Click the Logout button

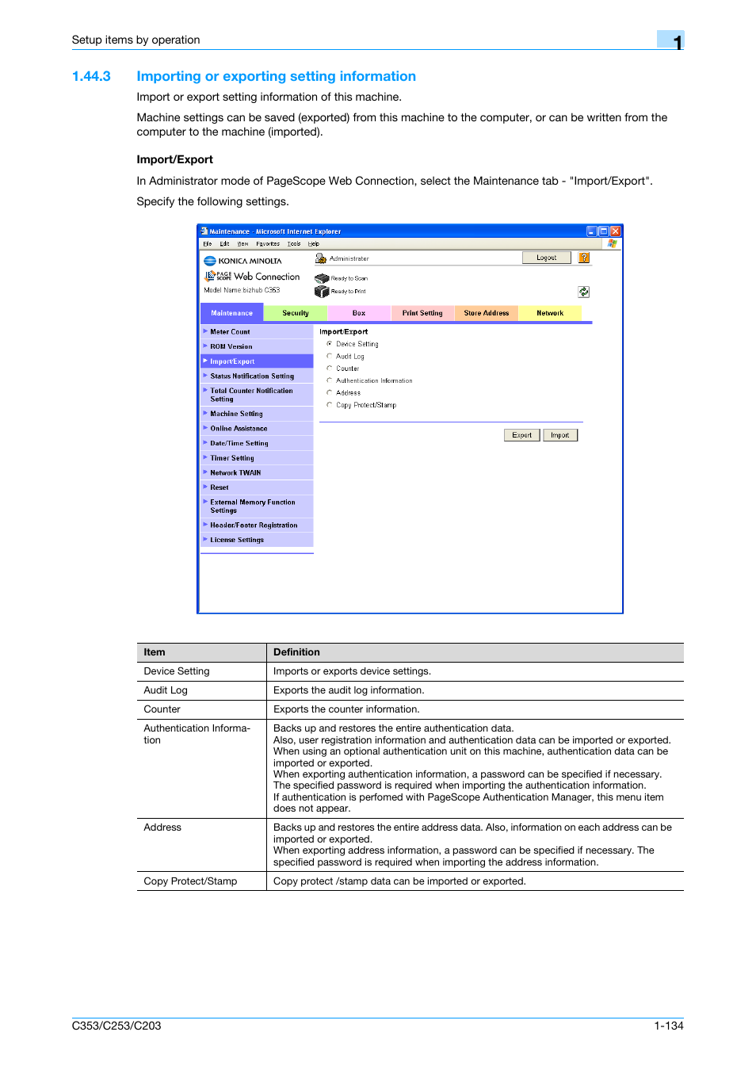click(x=547, y=258)
